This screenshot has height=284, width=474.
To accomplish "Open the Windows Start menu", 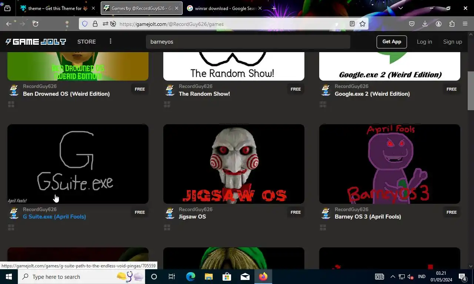I will click(9, 277).
